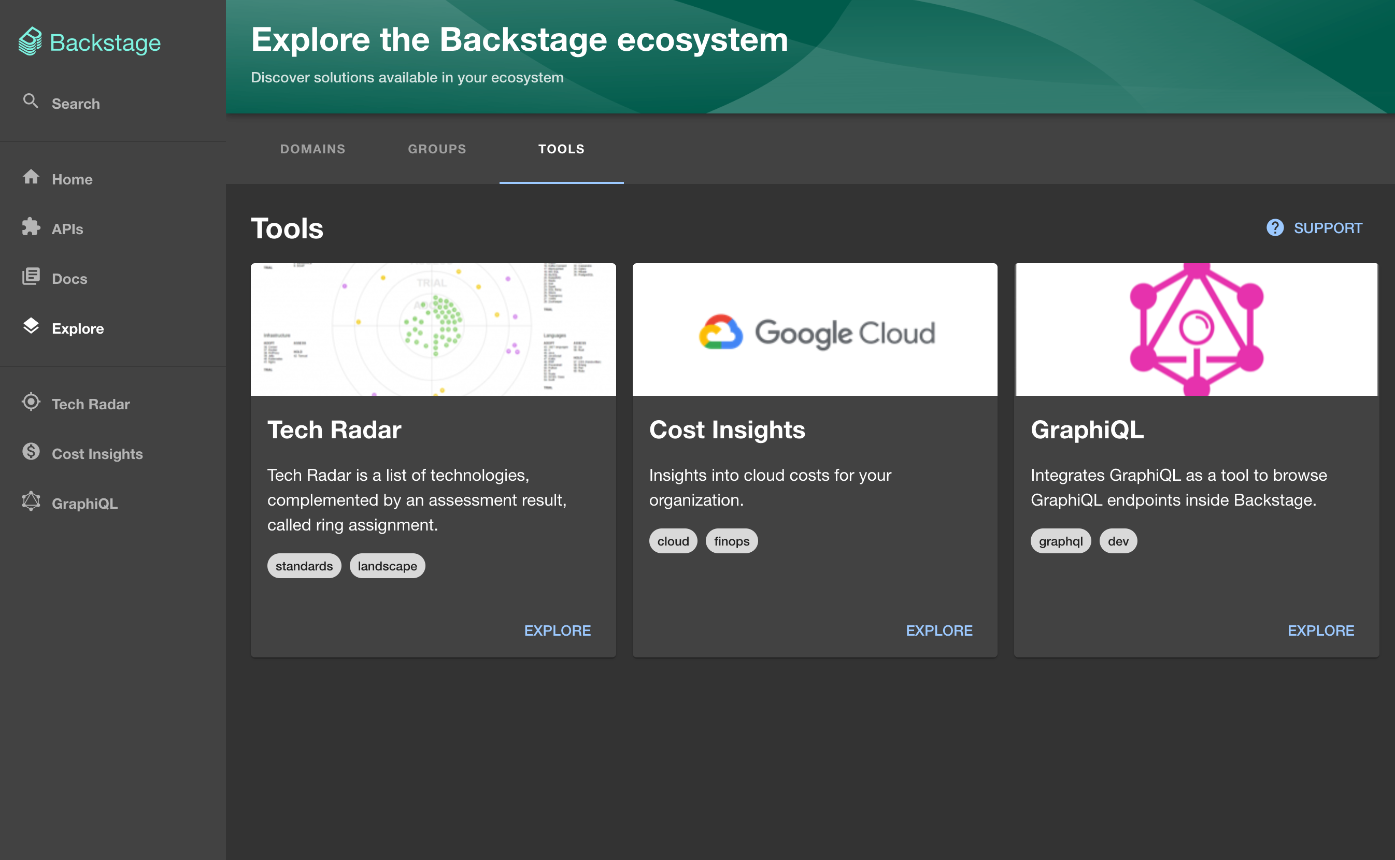Screen dimensions: 1395x860
Task: Click 'Insights into cloud costs' description
Action: (771, 488)
